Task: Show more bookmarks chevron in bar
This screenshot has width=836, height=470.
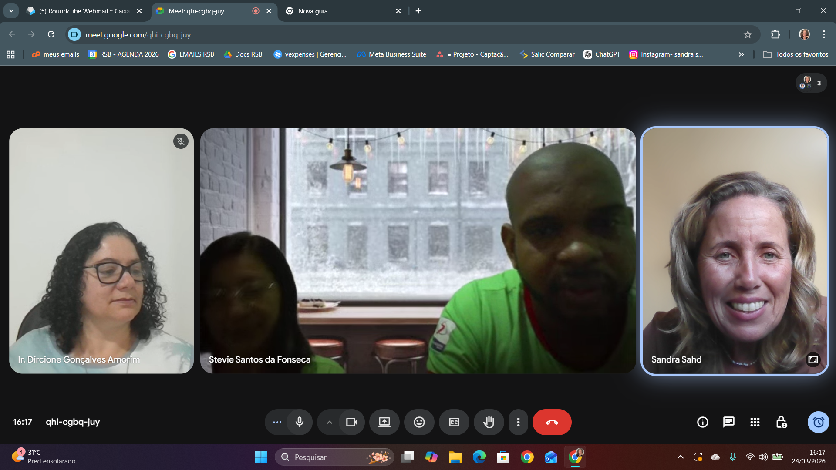Action: (x=741, y=54)
